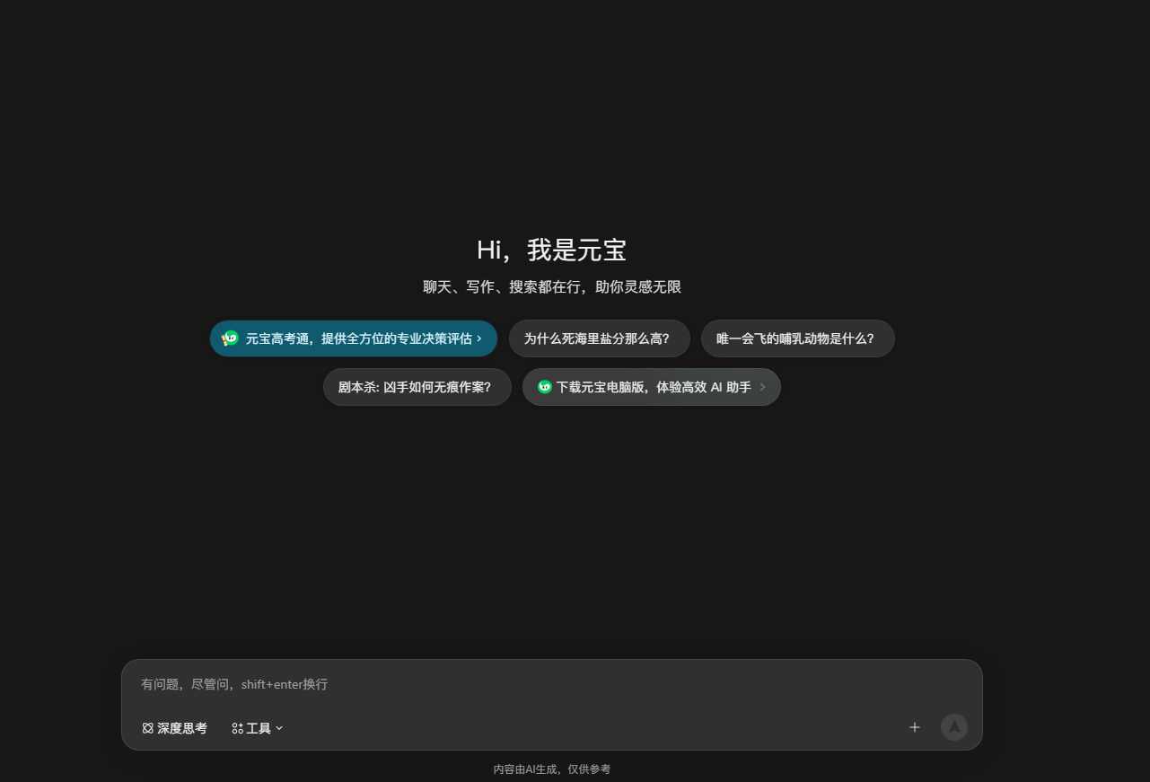Expand the 工具 tools dropdown

tap(258, 728)
